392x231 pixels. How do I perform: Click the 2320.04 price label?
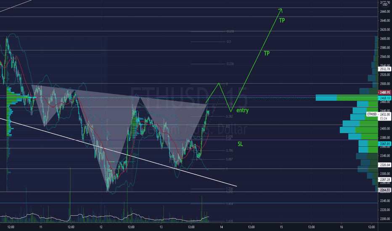tap(385, 165)
